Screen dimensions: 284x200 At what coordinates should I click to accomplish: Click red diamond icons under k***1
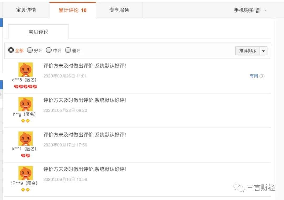pyautogui.click(x=26, y=156)
